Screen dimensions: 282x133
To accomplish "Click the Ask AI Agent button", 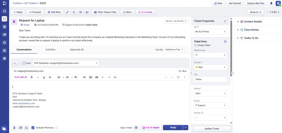I will tap(151, 127).
